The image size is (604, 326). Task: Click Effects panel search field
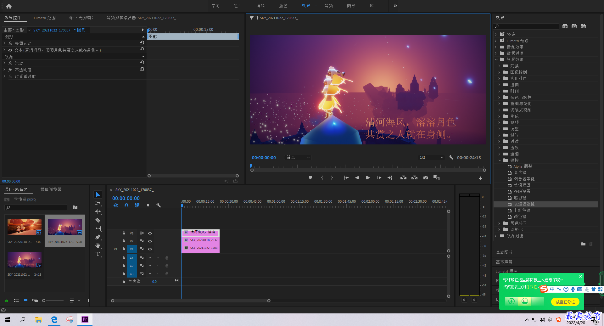[526, 26]
